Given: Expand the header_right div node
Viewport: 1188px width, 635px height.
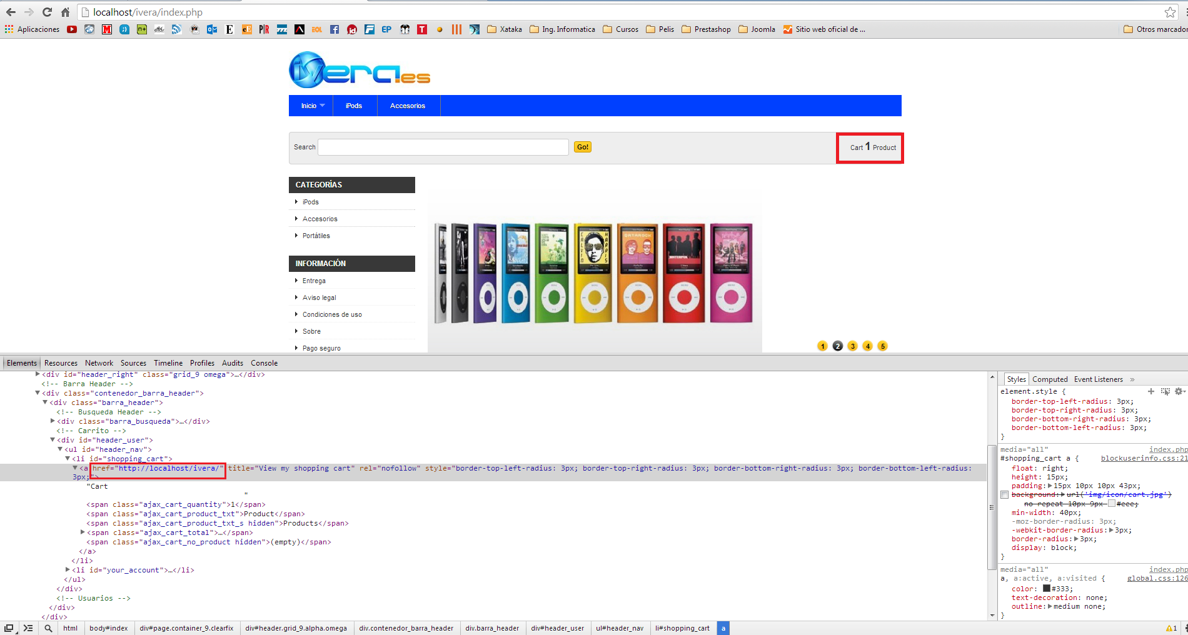Looking at the screenshot, I should (38, 374).
